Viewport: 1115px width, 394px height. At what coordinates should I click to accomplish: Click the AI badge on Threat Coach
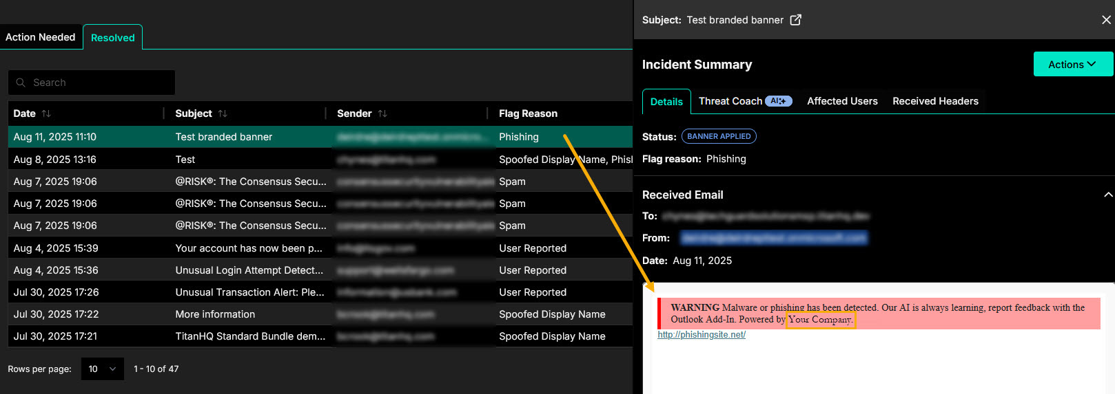pos(778,101)
